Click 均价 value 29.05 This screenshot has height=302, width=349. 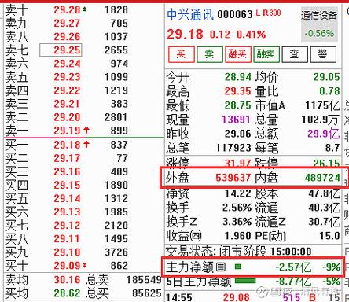327,77
